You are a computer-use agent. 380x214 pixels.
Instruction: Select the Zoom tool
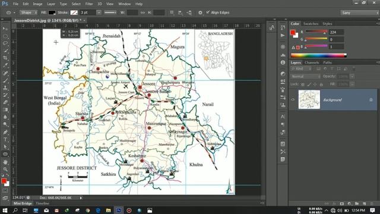[5, 169]
